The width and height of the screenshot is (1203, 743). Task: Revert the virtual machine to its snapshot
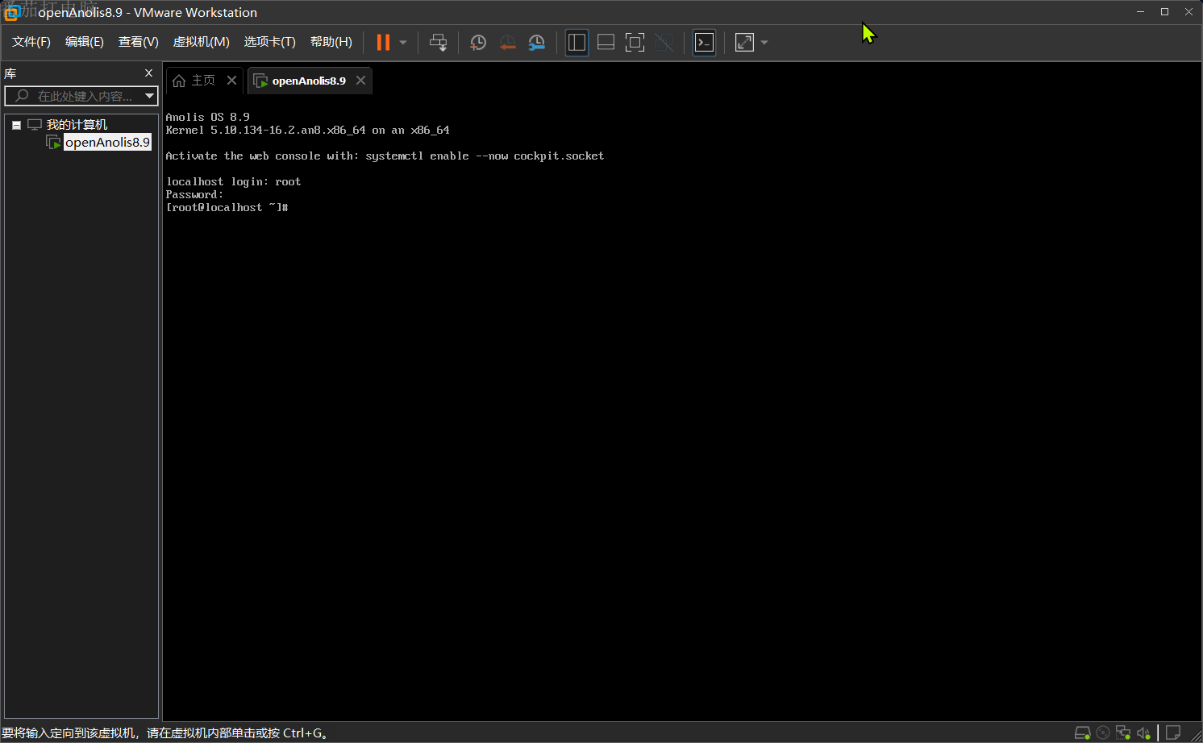point(507,43)
